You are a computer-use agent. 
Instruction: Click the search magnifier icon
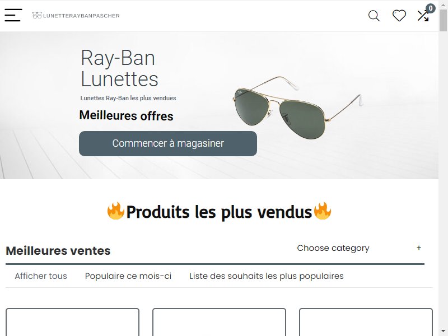click(374, 16)
